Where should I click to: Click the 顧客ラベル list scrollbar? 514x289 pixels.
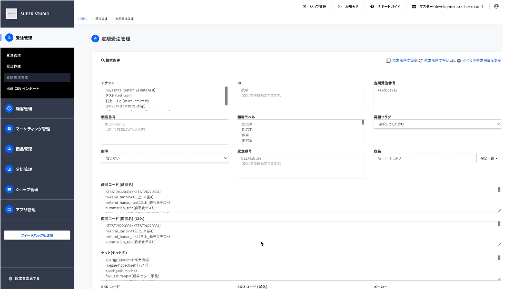[x=363, y=122]
